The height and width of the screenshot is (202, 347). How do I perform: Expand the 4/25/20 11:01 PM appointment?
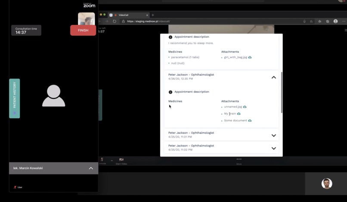[274, 135]
